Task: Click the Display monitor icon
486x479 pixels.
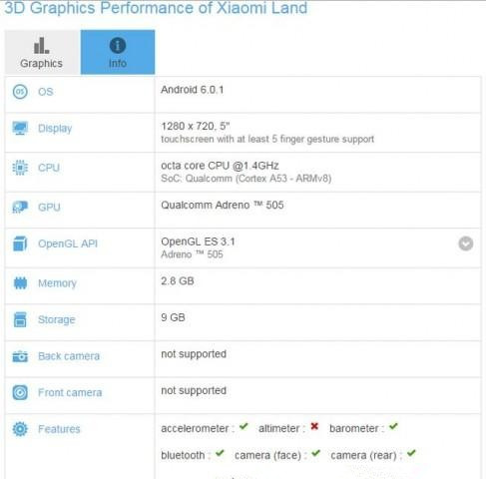Action: pos(20,128)
